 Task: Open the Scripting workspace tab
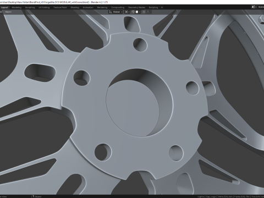point(153,8)
